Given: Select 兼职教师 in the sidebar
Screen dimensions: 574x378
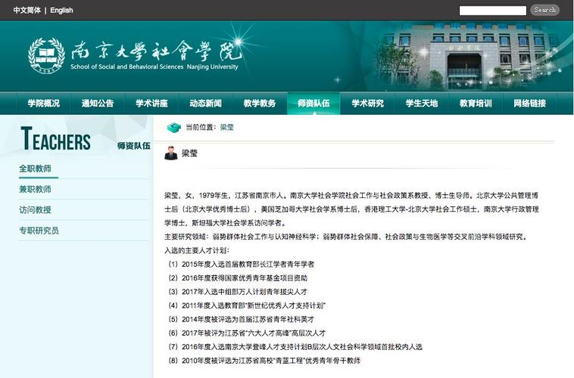Looking at the screenshot, I should click(35, 189).
